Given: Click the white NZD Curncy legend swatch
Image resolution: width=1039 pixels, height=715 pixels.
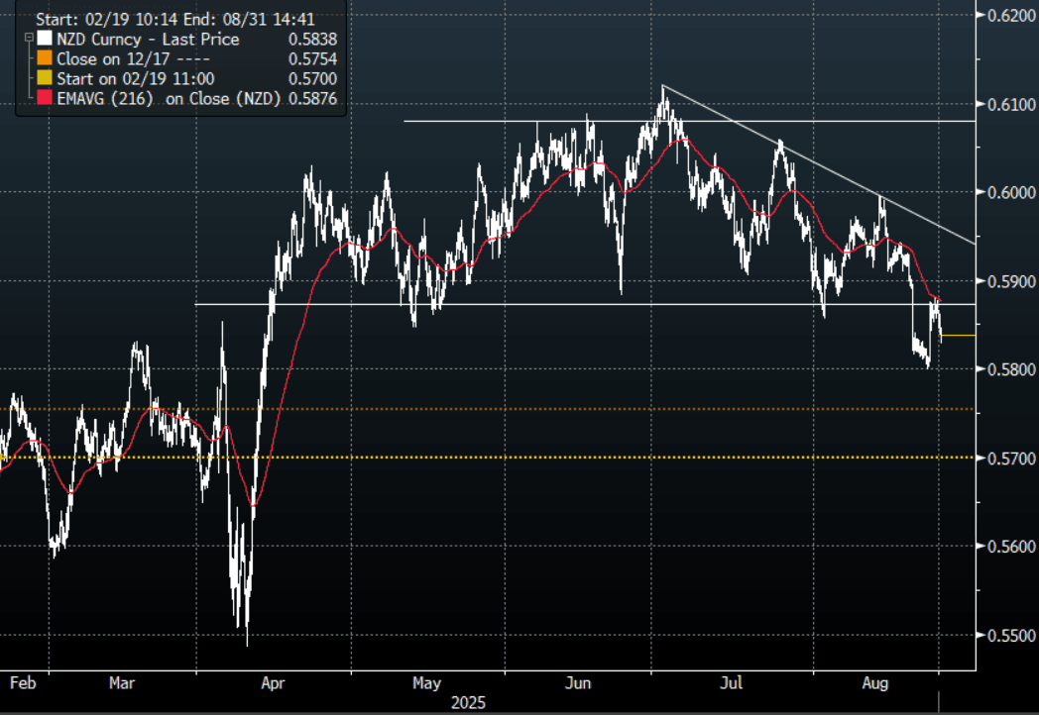Looking at the screenshot, I should pyautogui.click(x=44, y=40).
